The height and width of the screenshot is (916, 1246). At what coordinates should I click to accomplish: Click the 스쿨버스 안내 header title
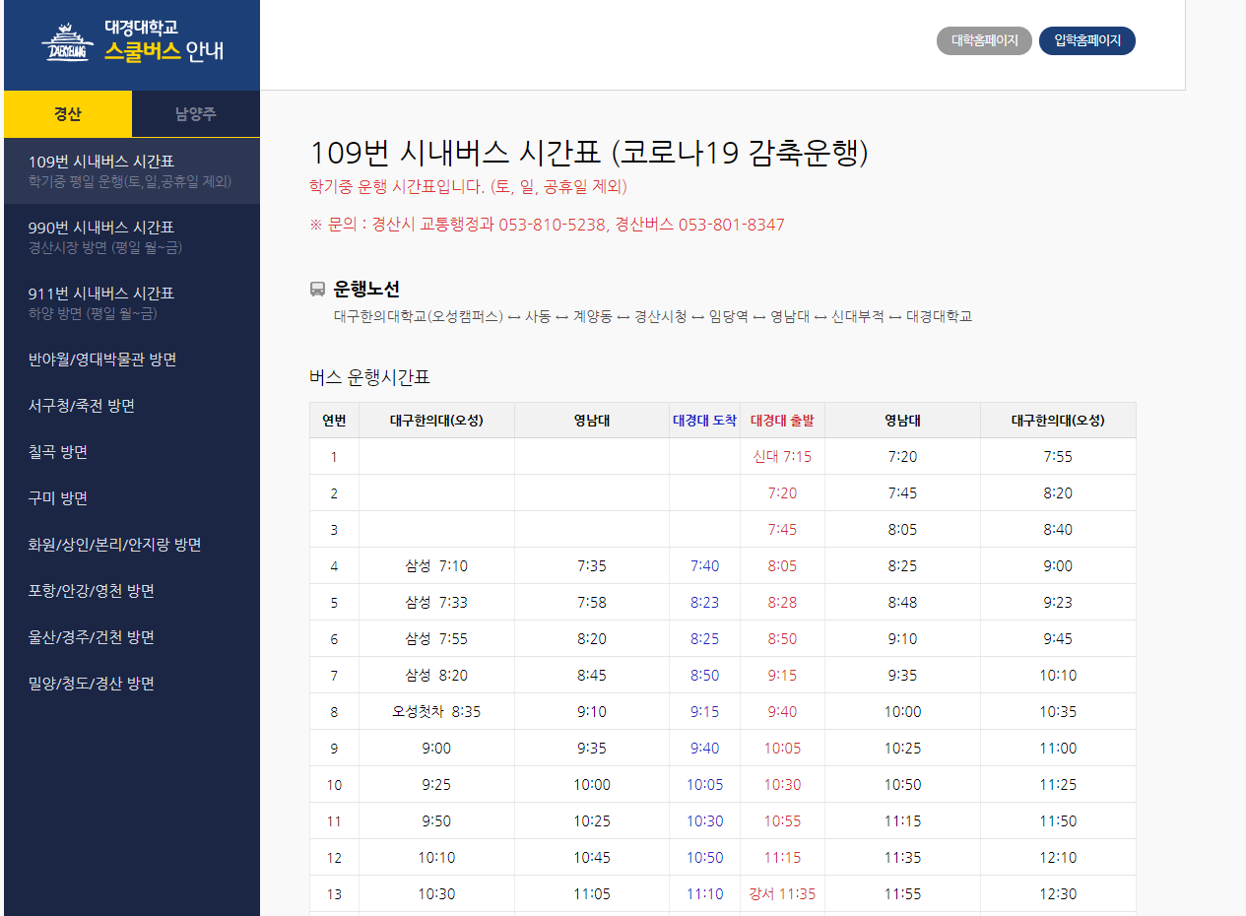[x=164, y=51]
